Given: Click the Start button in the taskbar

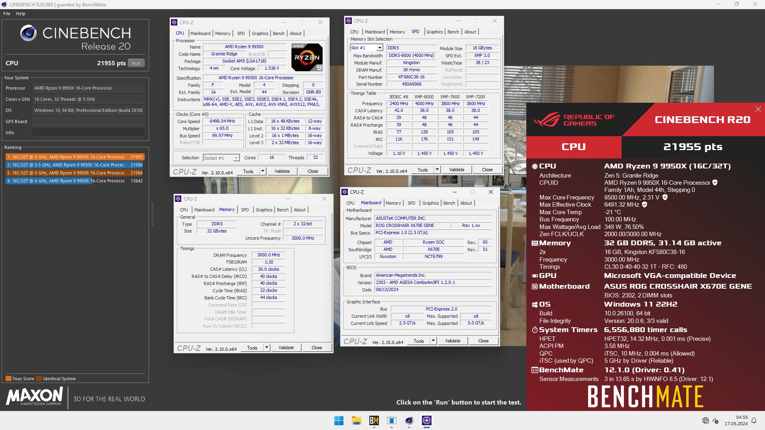Looking at the screenshot, I should click(x=339, y=420).
